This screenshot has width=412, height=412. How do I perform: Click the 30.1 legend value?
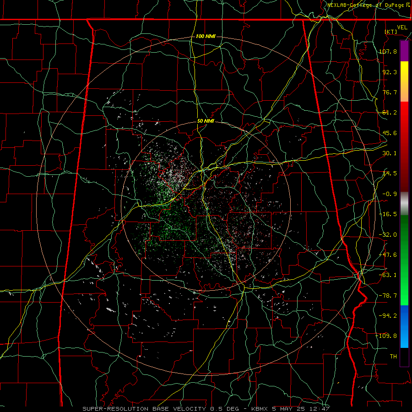click(x=390, y=153)
